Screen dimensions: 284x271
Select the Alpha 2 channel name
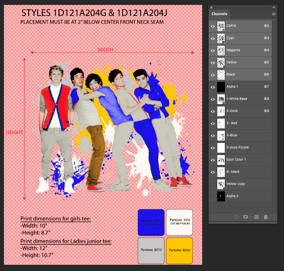coord(232,196)
